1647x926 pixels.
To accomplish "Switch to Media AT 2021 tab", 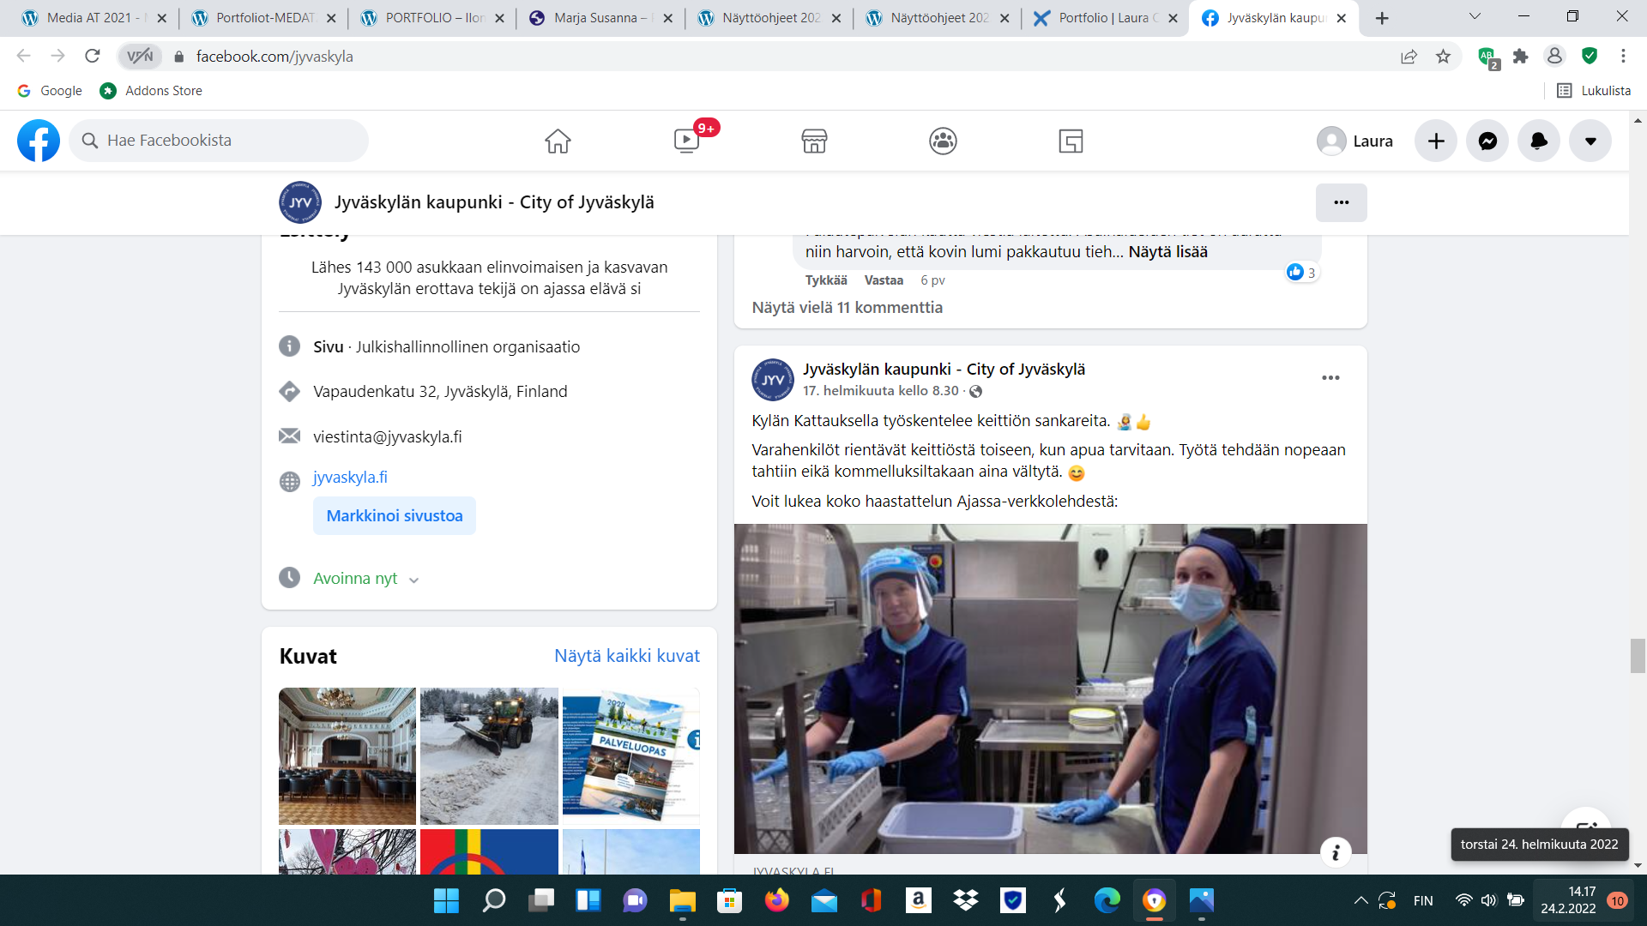I will coord(94,18).
